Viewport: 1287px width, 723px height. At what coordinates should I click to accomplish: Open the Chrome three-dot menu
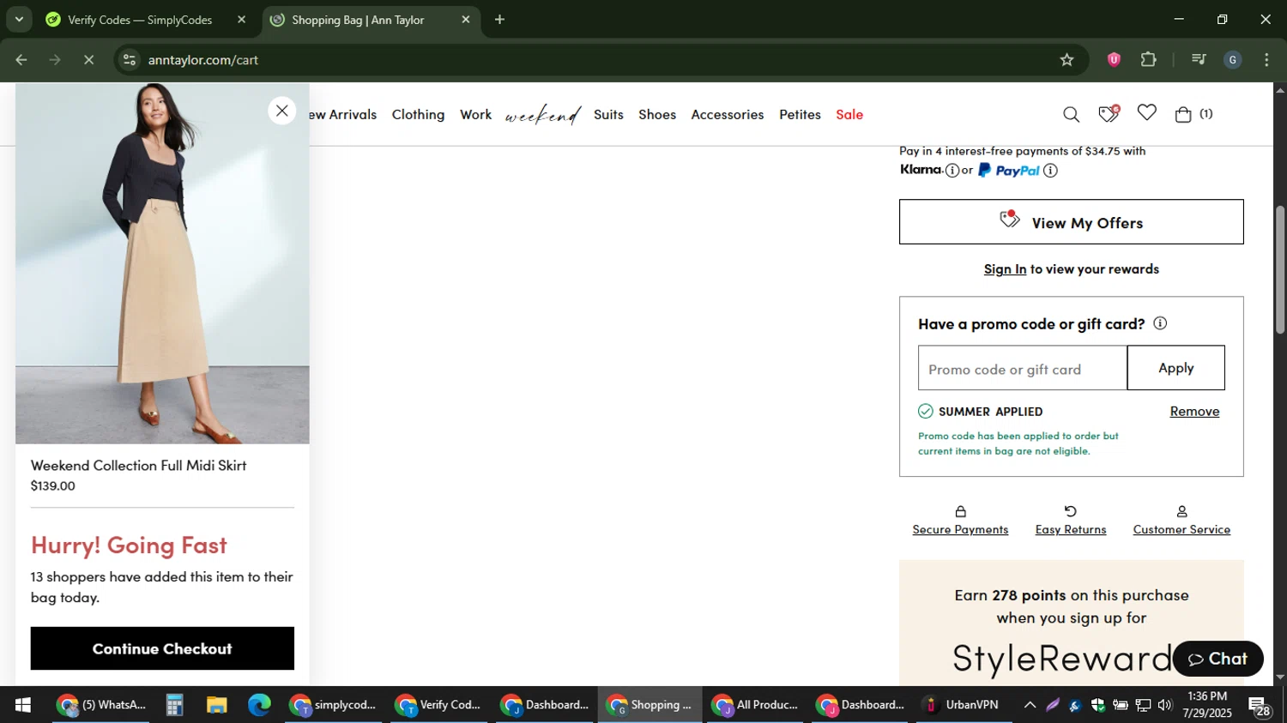click(x=1266, y=60)
